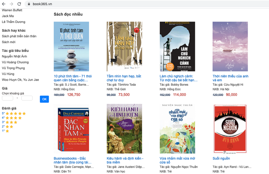Open the Kiêu hãnh và định kiến cover

(124, 129)
